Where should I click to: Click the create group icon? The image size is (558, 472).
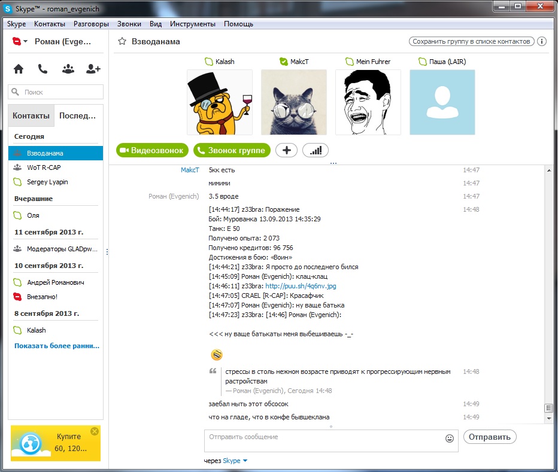[x=68, y=69]
